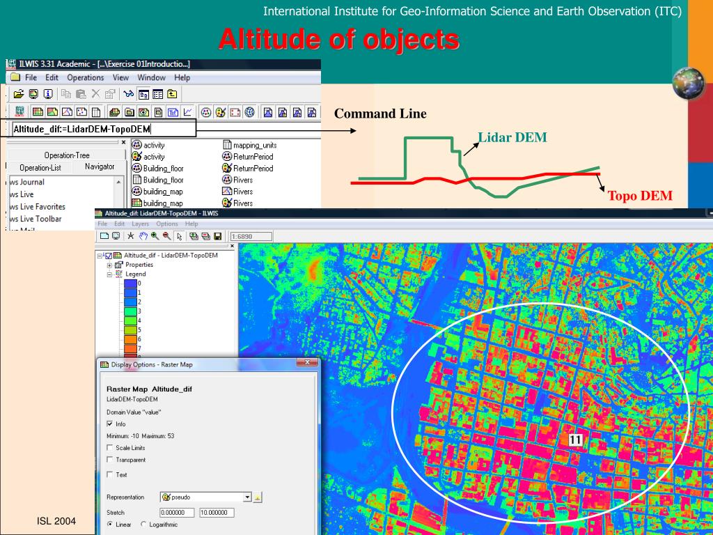Click the point map dots icon in toolbar
The height and width of the screenshot is (535, 713).
(81, 112)
